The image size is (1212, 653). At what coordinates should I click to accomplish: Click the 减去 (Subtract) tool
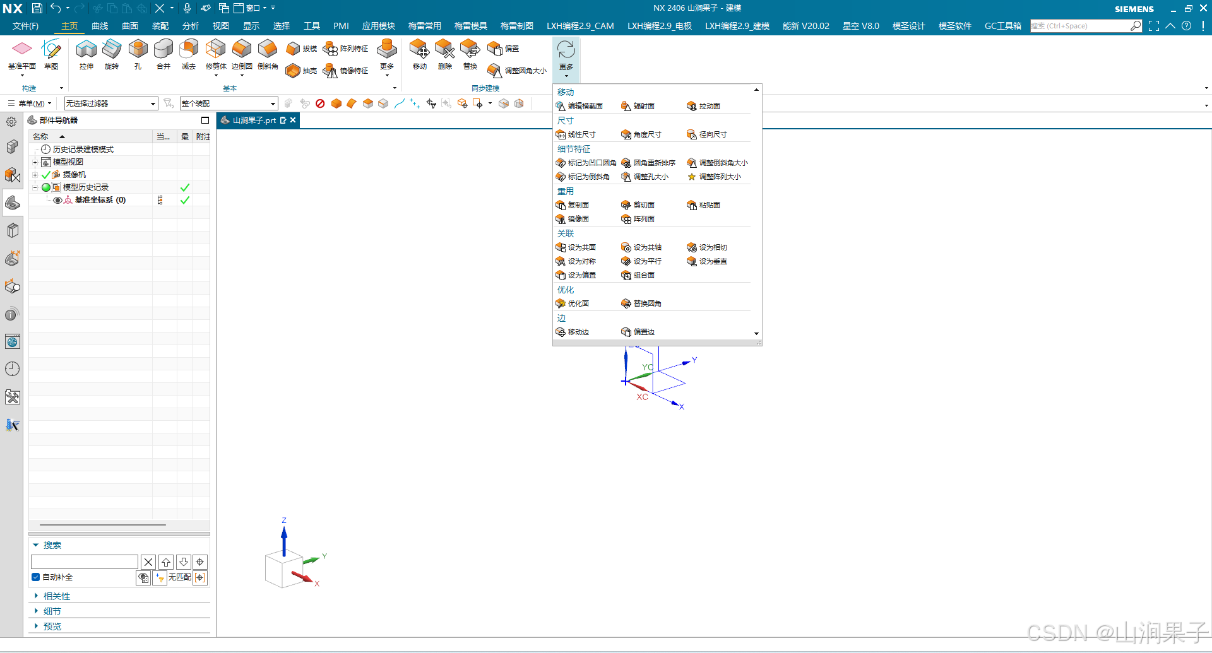point(189,54)
